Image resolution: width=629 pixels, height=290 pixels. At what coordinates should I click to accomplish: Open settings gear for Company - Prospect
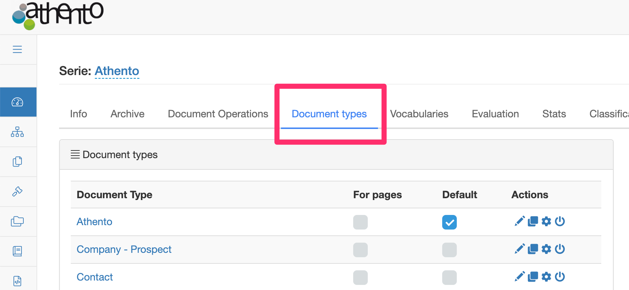[x=546, y=249]
